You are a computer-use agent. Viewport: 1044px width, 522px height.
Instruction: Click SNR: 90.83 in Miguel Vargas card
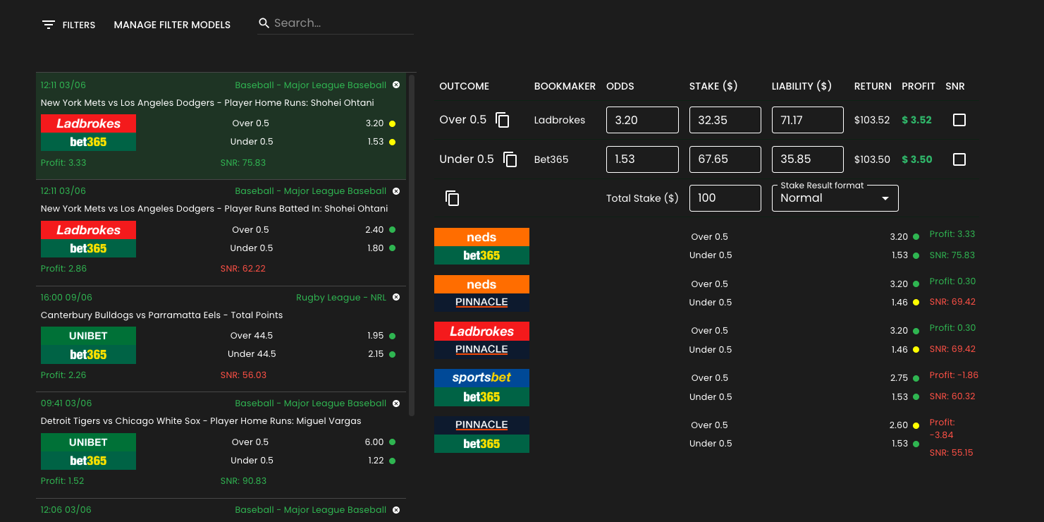(x=243, y=480)
